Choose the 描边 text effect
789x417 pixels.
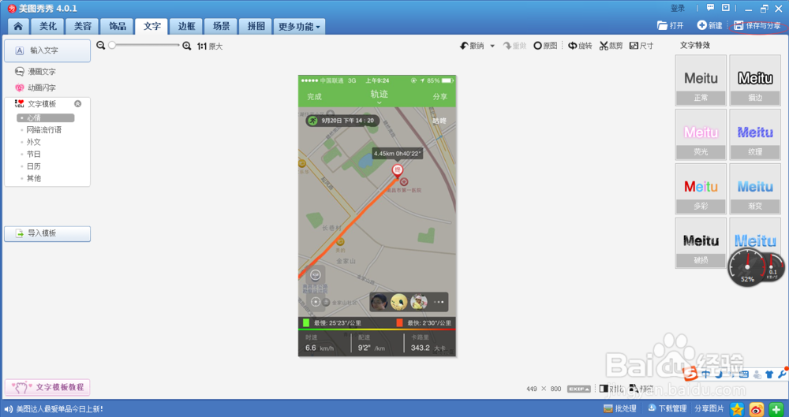755,80
